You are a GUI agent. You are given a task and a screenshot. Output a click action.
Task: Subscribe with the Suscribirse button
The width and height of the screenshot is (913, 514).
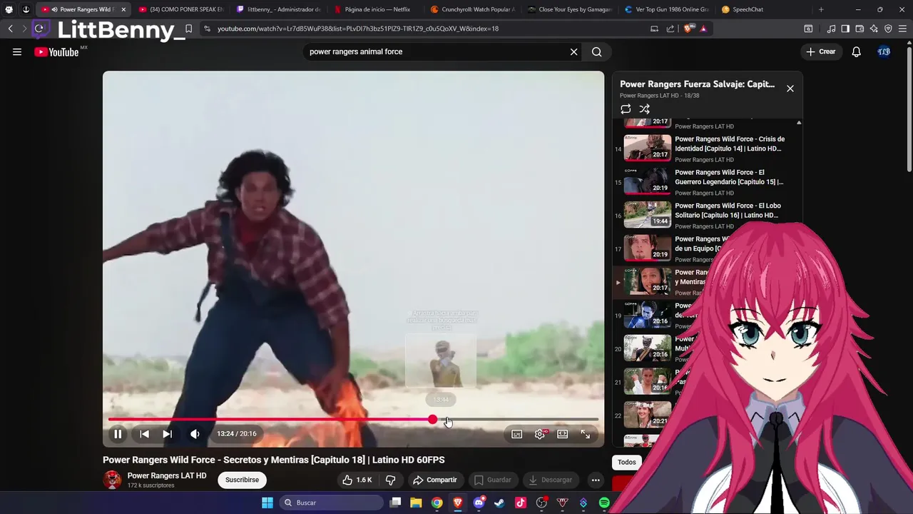[242, 480]
